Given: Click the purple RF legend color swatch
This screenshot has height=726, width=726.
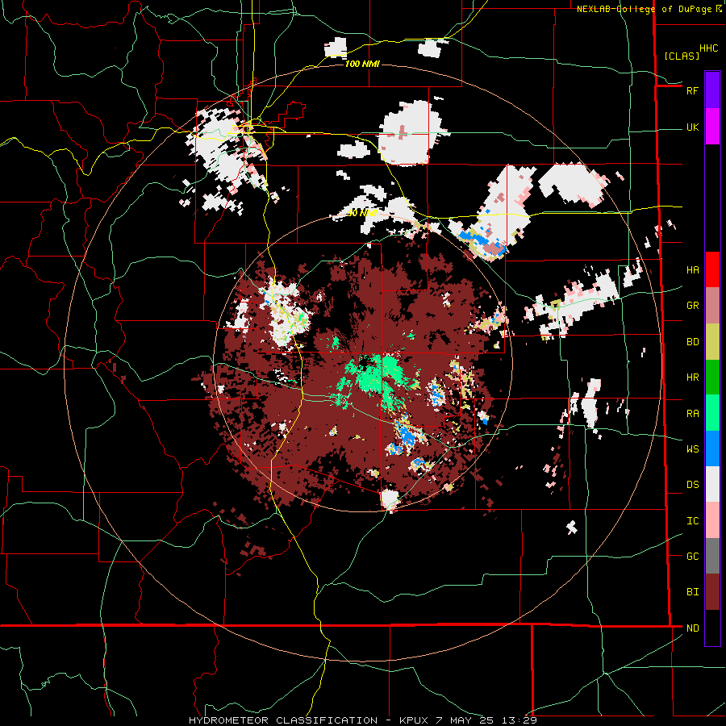Looking at the screenshot, I should [712, 90].
